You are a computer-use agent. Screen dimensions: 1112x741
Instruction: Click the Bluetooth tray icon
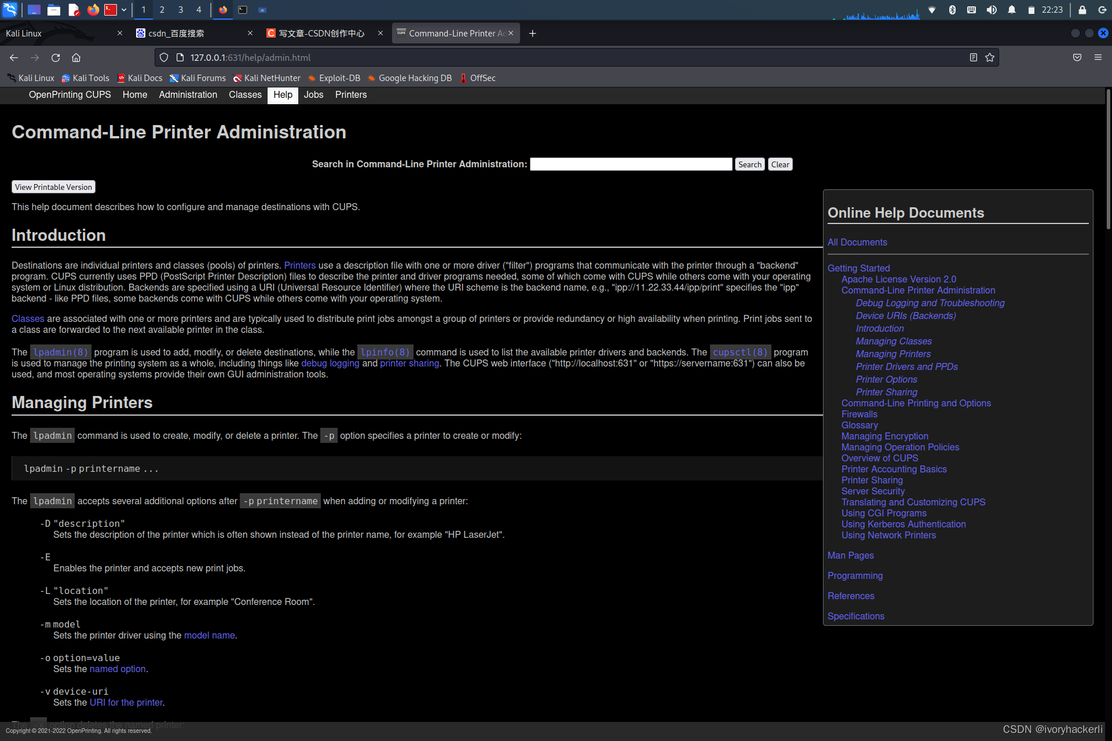(x=952, y=10)
